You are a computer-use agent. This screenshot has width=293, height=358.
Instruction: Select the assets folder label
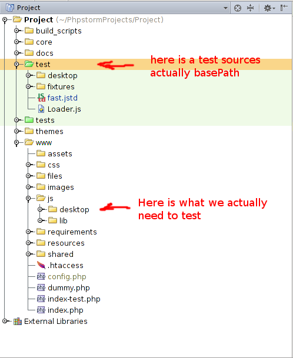pyautogui.click(x=60, y=153)
